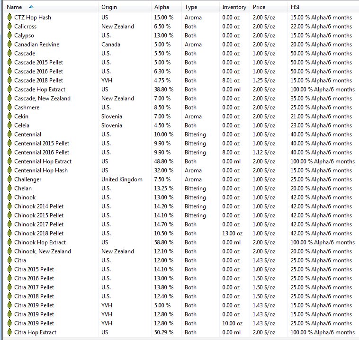This screenshot has width=359, height=340.
Task: Click the hop icon beside Challenger
Action: [9, 179]
